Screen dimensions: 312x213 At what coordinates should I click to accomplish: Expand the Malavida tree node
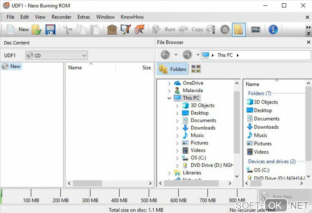pyautogui.click(x=169, y=91)
